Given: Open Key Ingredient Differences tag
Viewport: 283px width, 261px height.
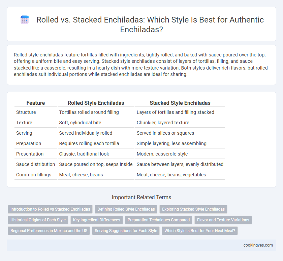Looking at the screenshot, I should 97,220.
